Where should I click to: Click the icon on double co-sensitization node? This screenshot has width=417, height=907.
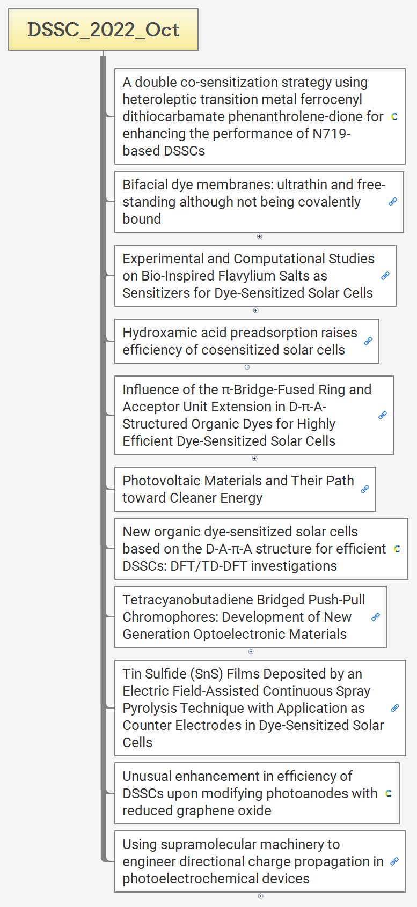394,116
